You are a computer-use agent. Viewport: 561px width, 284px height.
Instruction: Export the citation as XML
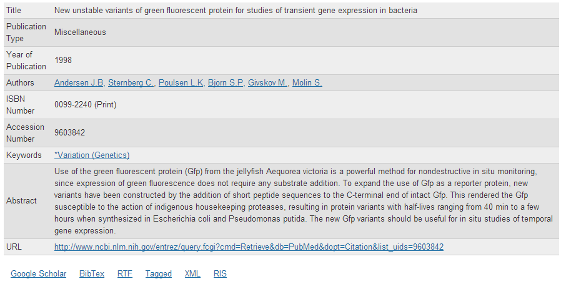click(x=192, y=274)
